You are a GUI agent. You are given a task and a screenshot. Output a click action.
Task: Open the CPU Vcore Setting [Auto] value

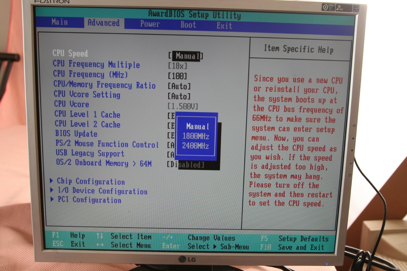coord(179,96)
